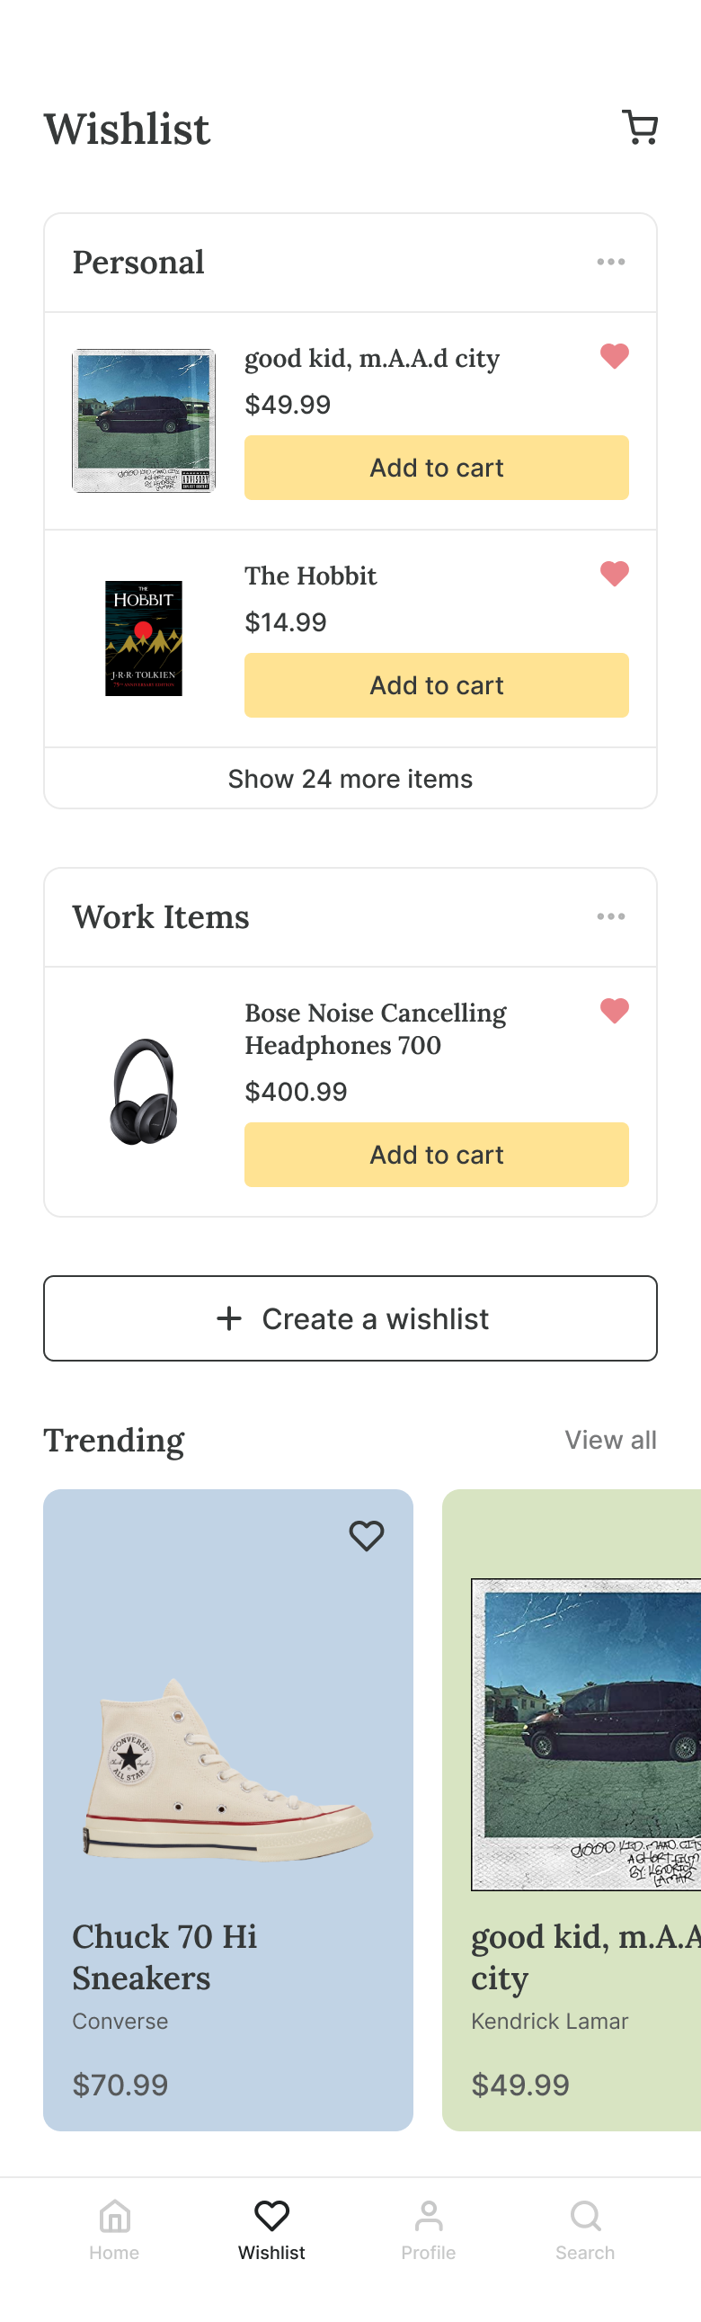Open the Chuck 70 Hi Sneakers card
701x2322 pixels.
click(228, 1803)
